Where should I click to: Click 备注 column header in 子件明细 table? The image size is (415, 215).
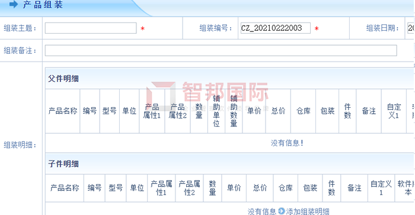tap(355, 188)
